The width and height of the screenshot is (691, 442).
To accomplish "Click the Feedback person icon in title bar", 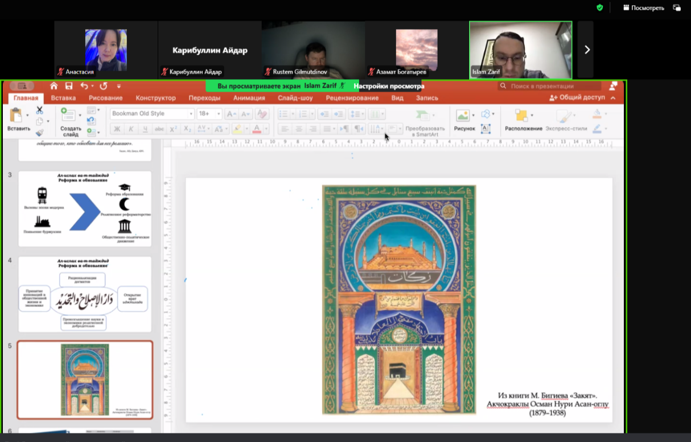I will coord(613,86).
